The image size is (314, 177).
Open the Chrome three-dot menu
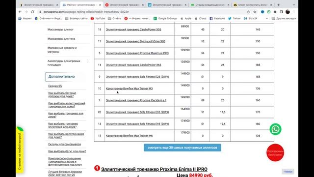click(x=294, y=12)
